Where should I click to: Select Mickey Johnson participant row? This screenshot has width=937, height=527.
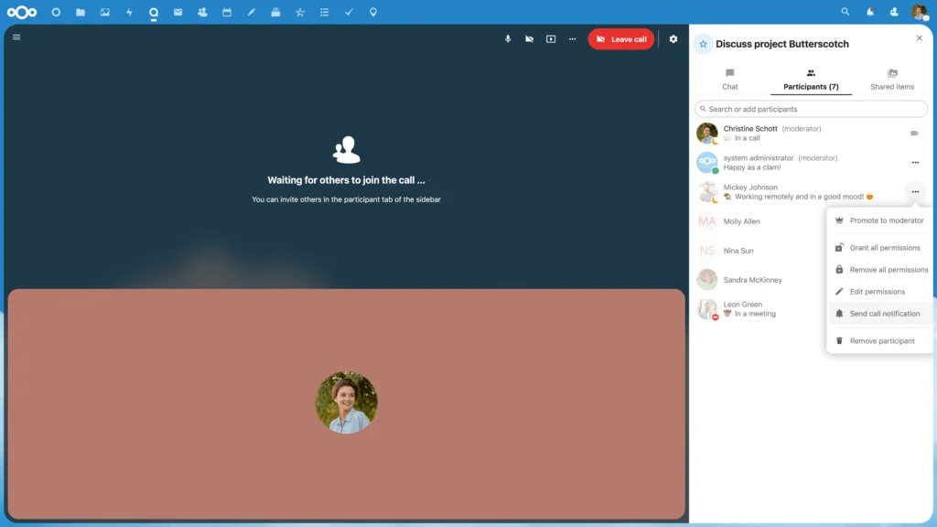(x=812, y=192)
